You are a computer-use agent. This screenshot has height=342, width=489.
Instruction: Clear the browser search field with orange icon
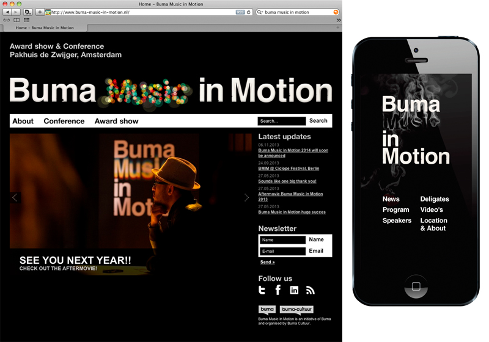pos(336,12)
